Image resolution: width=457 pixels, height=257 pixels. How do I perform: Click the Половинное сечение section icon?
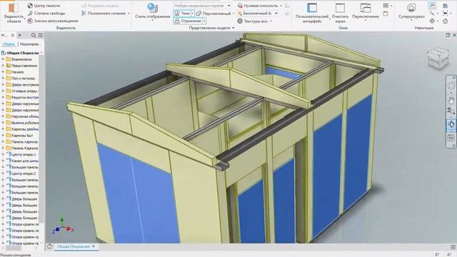pyautogui.click(x=84, y=14)
